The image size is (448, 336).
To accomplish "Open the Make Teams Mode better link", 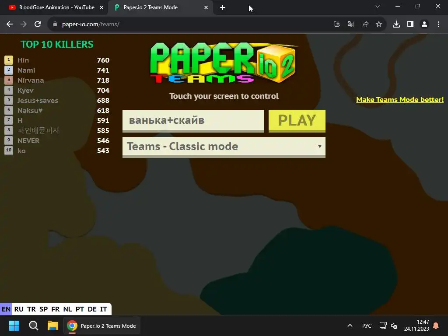I will (x=400, y=100).
